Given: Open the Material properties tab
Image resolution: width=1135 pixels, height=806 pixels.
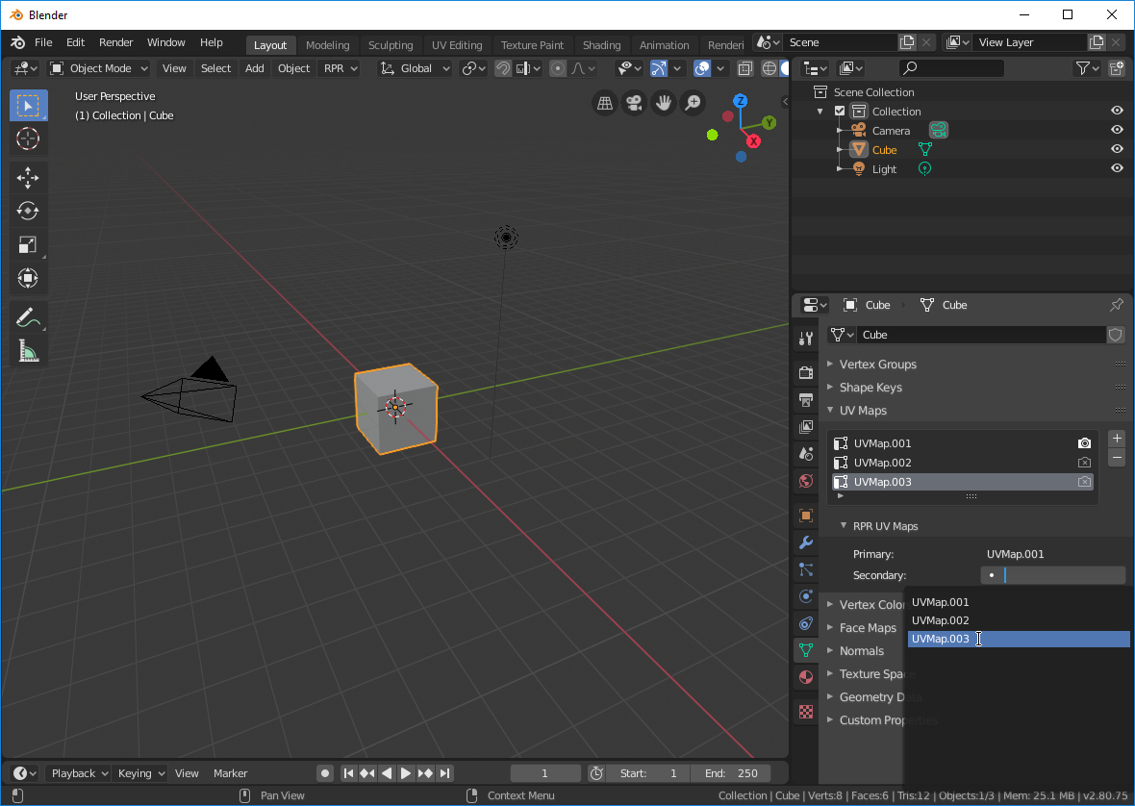Looking at the screenshot, I should [806, 677].
